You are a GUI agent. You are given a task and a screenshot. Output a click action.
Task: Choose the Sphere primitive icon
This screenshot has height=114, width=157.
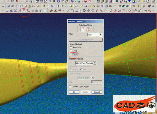tap(71, 6)
